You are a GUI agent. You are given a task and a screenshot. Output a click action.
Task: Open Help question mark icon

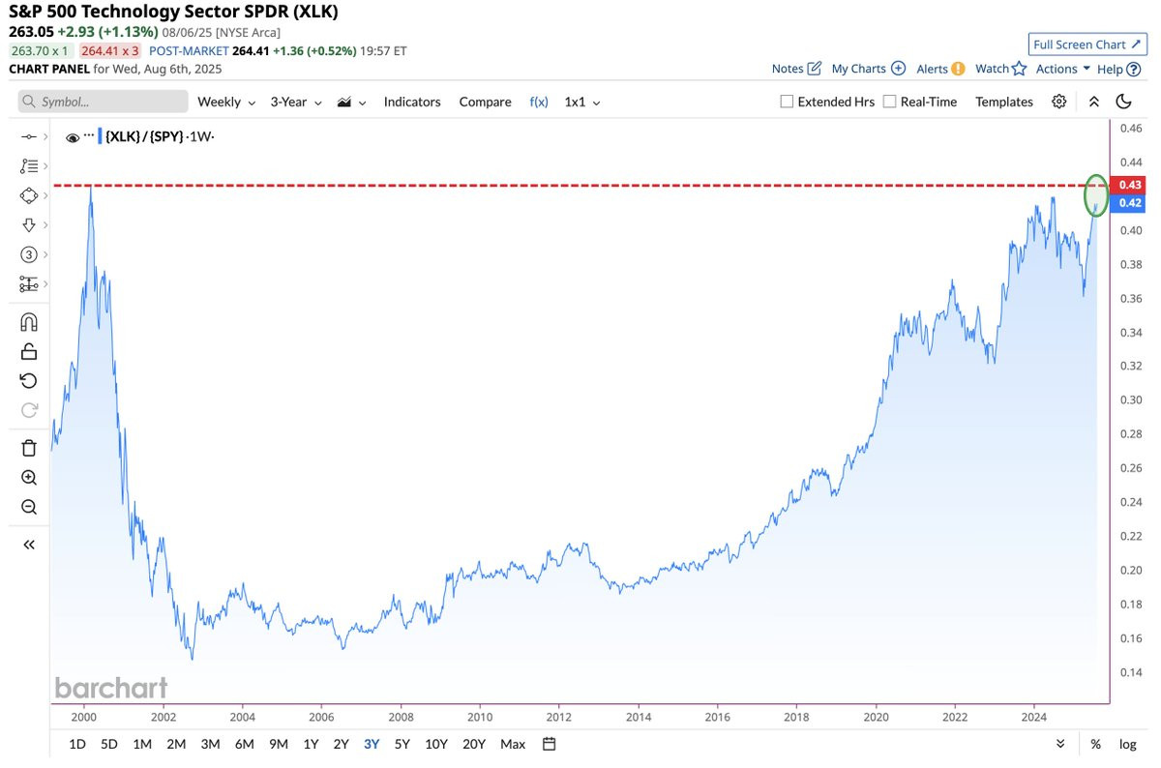(1134, 69)
